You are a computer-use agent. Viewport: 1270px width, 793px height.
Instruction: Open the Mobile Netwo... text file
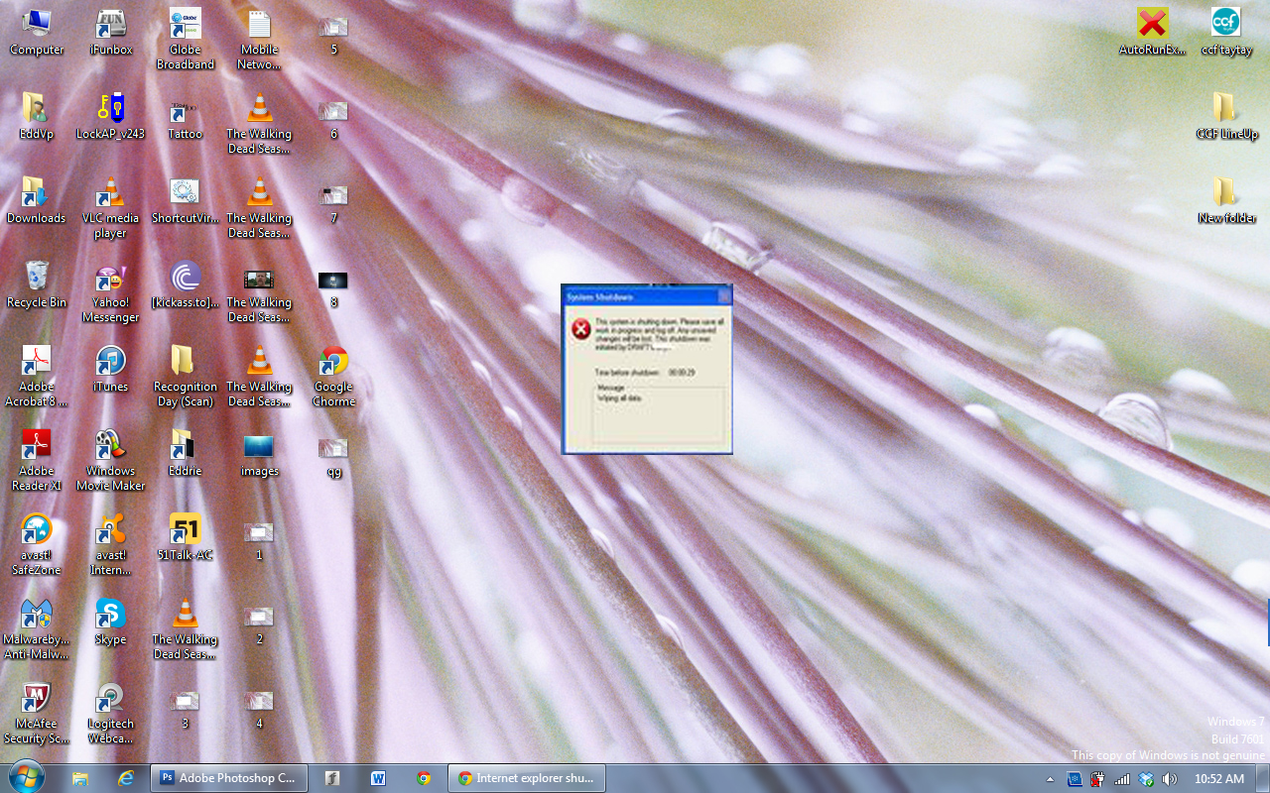pyautogui.click(x=259, y=39)
